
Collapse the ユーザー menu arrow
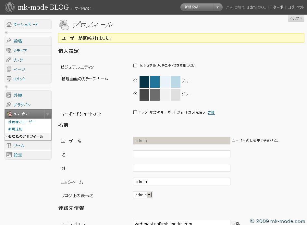point(48,114)
